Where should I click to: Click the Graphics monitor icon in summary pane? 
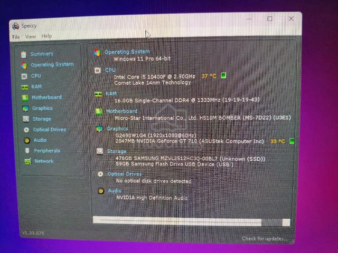coord(99,129)
